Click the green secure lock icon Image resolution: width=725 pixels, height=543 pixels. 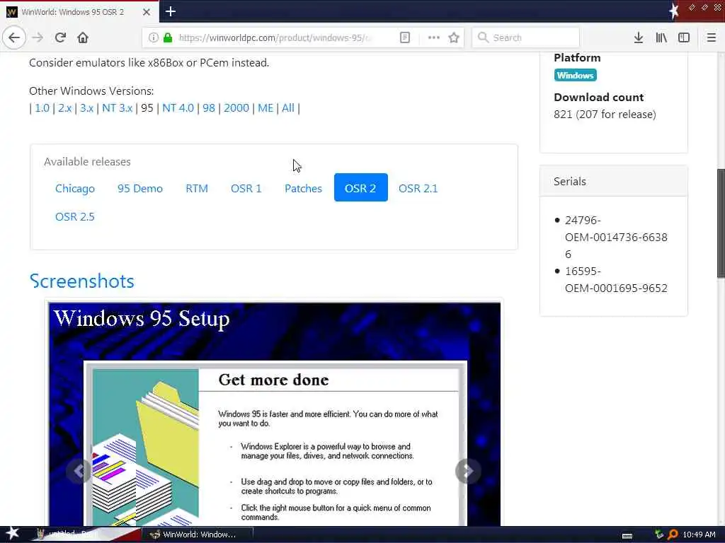coord(168,37)
